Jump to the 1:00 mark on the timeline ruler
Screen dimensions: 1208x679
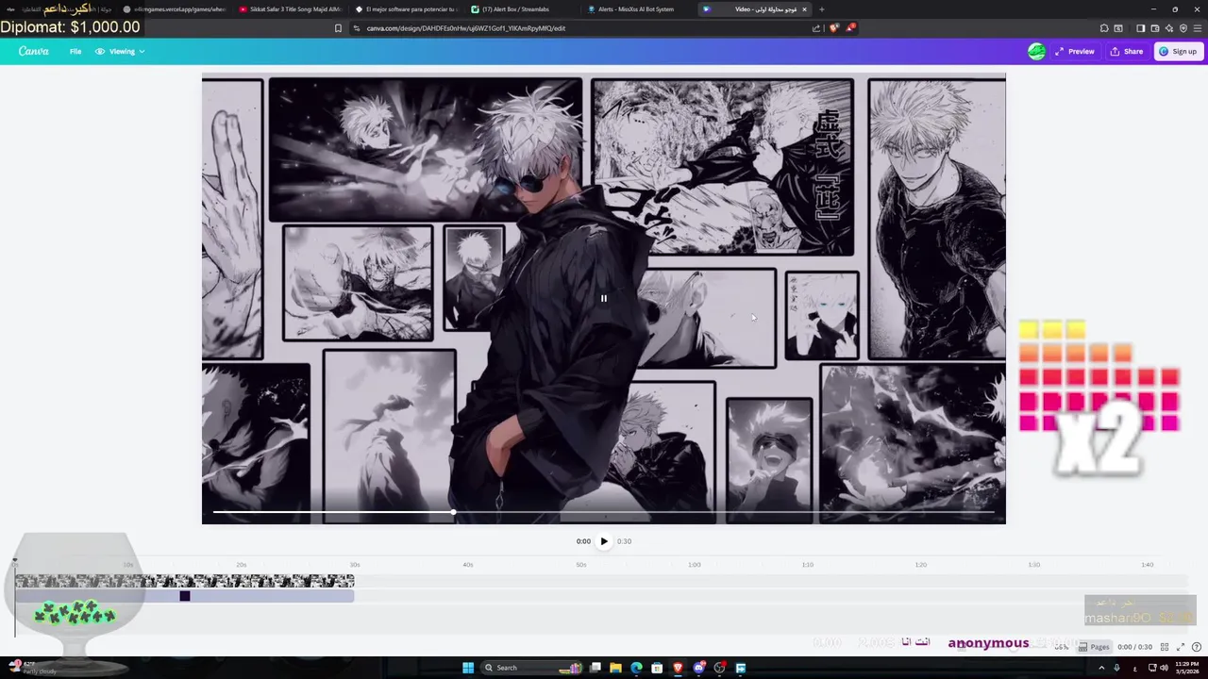(x=695, y=564)
